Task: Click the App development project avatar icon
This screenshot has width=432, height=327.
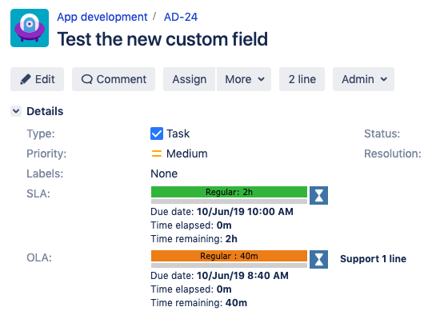Action: pos(30,28)
